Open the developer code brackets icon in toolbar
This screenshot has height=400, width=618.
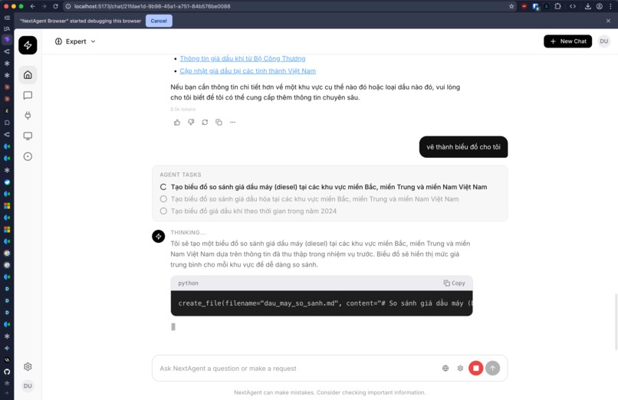(573, 6)
